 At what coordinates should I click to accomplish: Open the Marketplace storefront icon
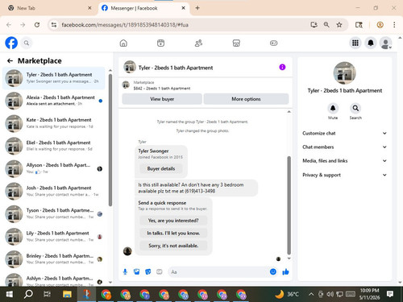(x=236, y=43)
